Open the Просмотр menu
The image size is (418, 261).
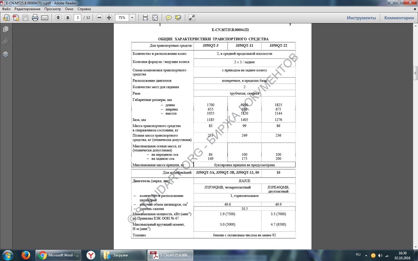[x=53, y=9]
